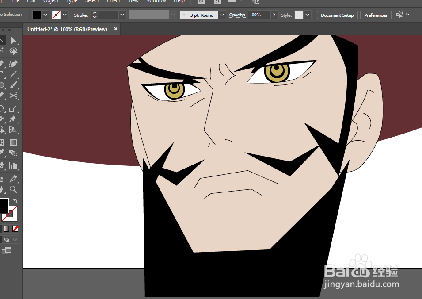Expand the stroke weight dropdown

(x=122, y=15)
